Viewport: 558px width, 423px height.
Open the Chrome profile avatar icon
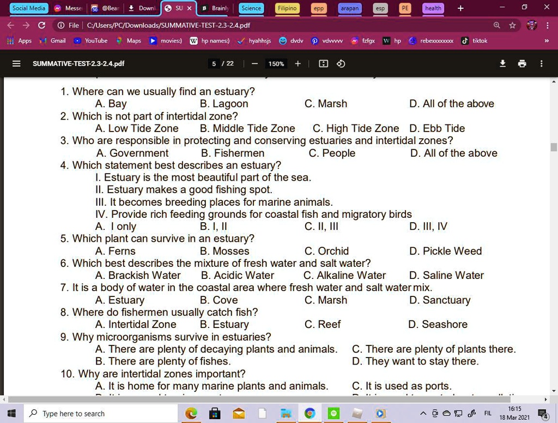(x=530, y=25)
